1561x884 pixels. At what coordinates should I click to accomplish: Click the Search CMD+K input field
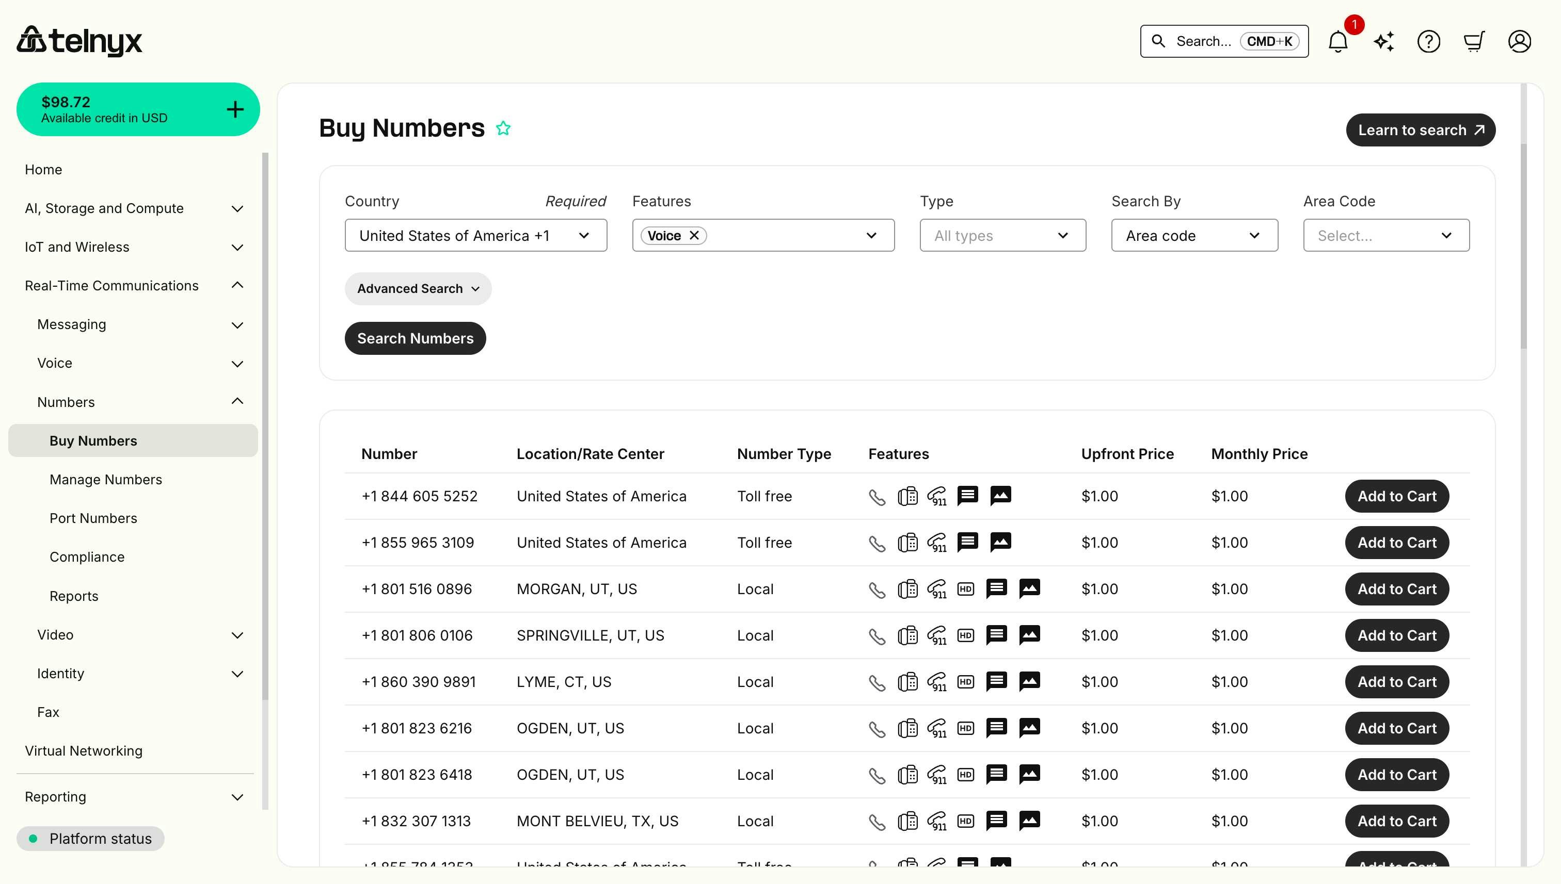pos(1223,41)
